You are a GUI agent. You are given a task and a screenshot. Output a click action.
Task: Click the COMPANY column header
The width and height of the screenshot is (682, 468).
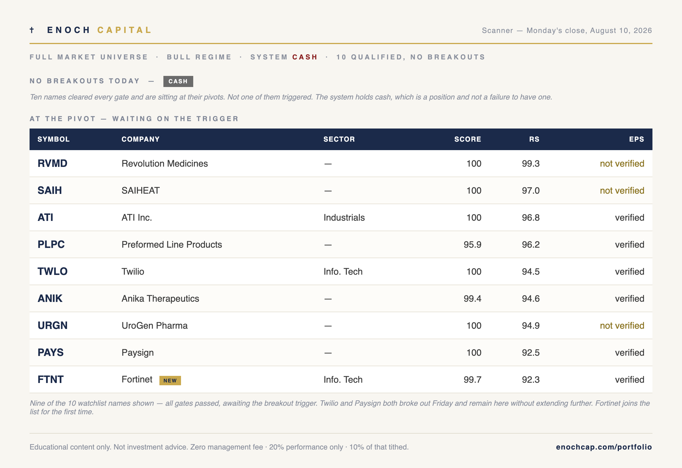141,139
